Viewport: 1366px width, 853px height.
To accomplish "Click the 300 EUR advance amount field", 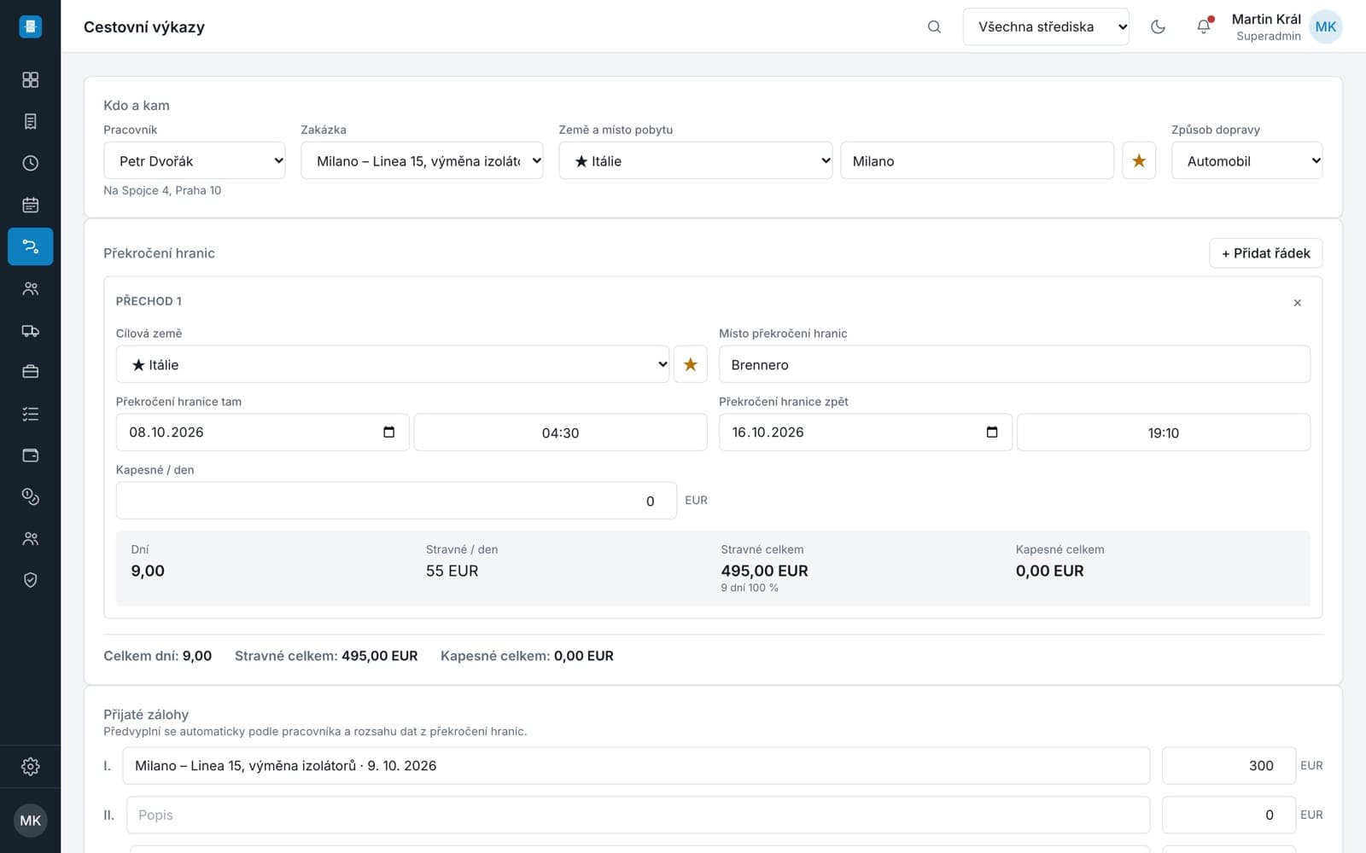I will tap(1229, 766).
